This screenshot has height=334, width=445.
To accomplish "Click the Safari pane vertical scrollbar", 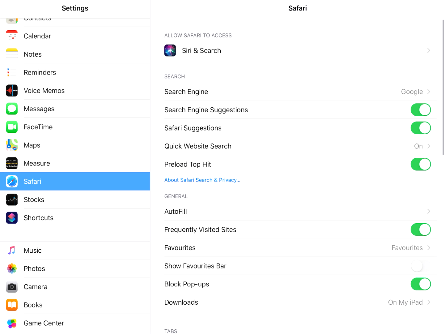I will pos(443,87).
